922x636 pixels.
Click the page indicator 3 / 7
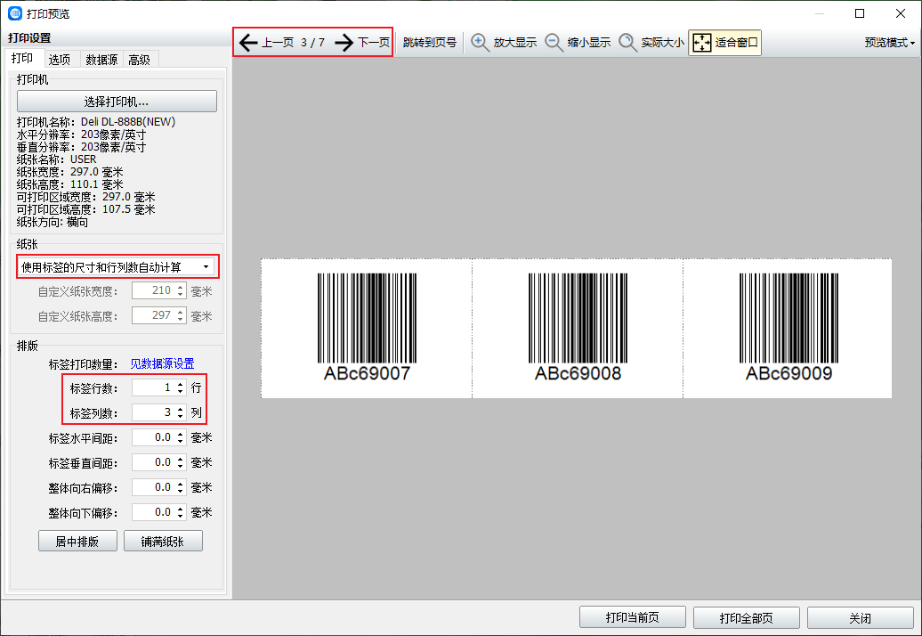click(313, 43)
